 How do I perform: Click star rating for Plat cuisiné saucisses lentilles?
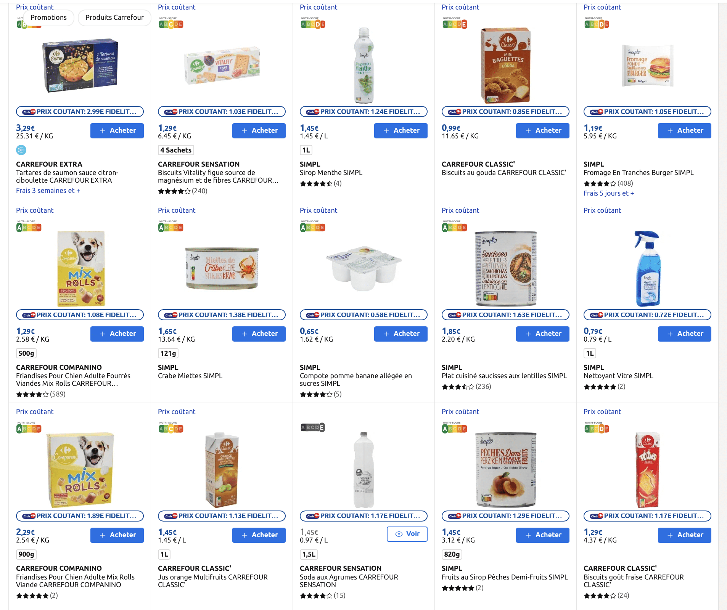[458, 387]
